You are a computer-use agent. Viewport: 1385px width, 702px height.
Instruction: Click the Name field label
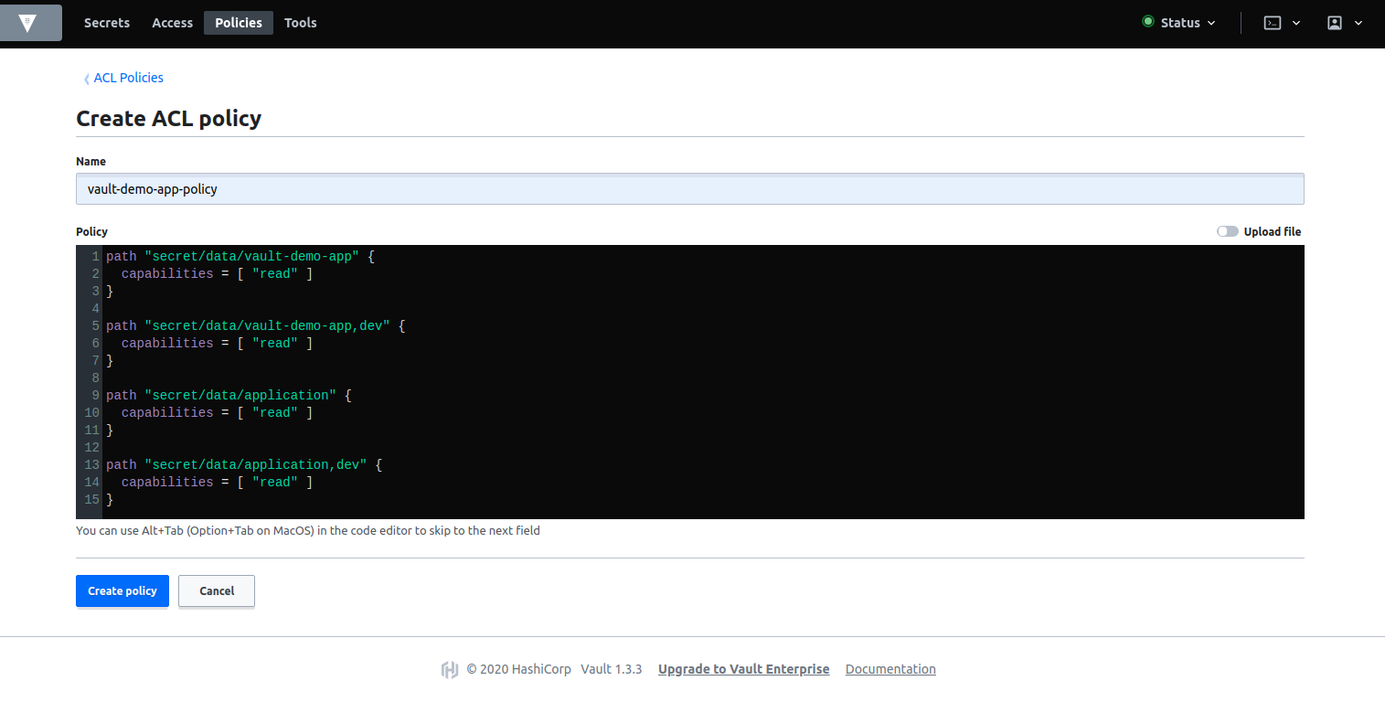[x=91, y=162]
